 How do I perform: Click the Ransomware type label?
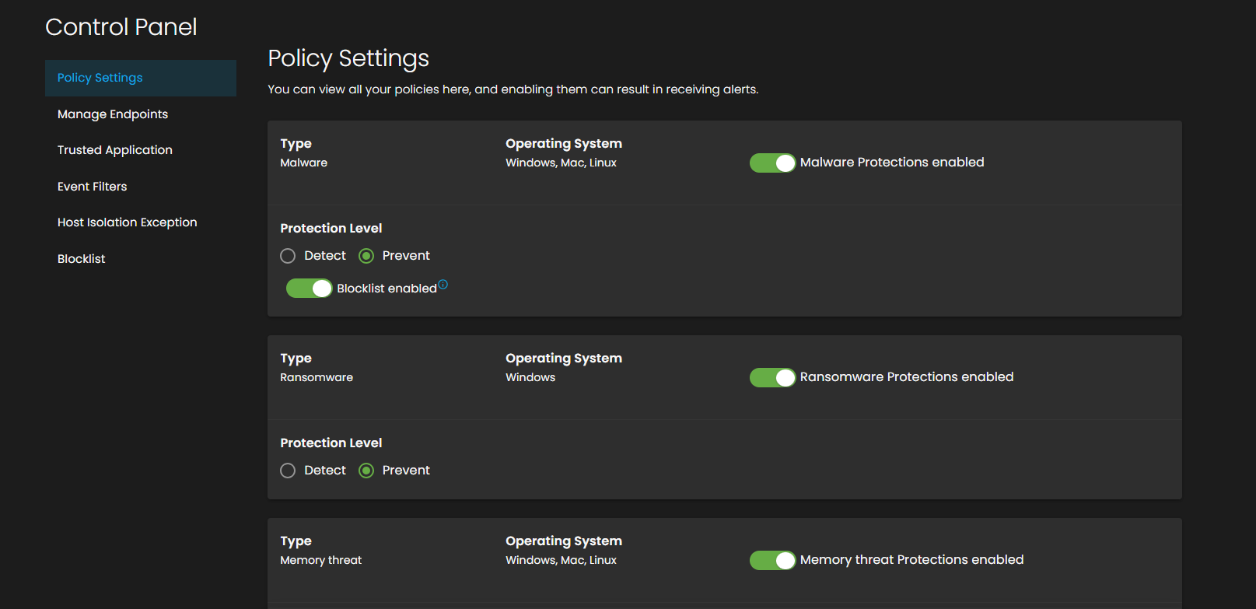pos(317,377)
